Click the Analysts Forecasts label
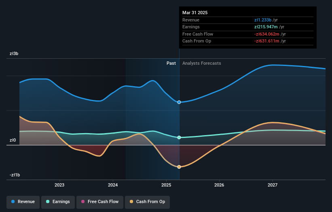This screenshot has width=332, height=212. [x=201, y=63]
